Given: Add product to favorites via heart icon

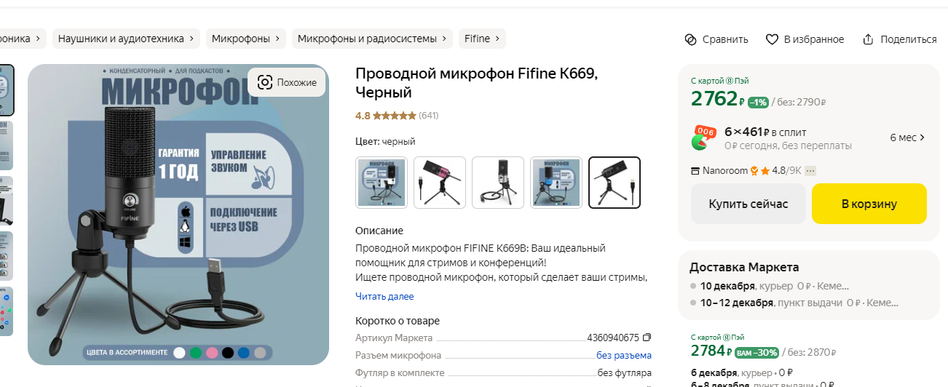Looking at the screenshot, I should (x=772, y=39).
